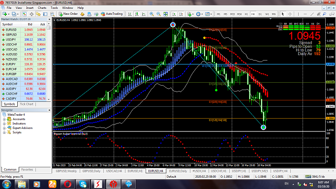Viewport: 336px width, 189px height.
Task: Open Windows Start button
Action: pos(6,184)
